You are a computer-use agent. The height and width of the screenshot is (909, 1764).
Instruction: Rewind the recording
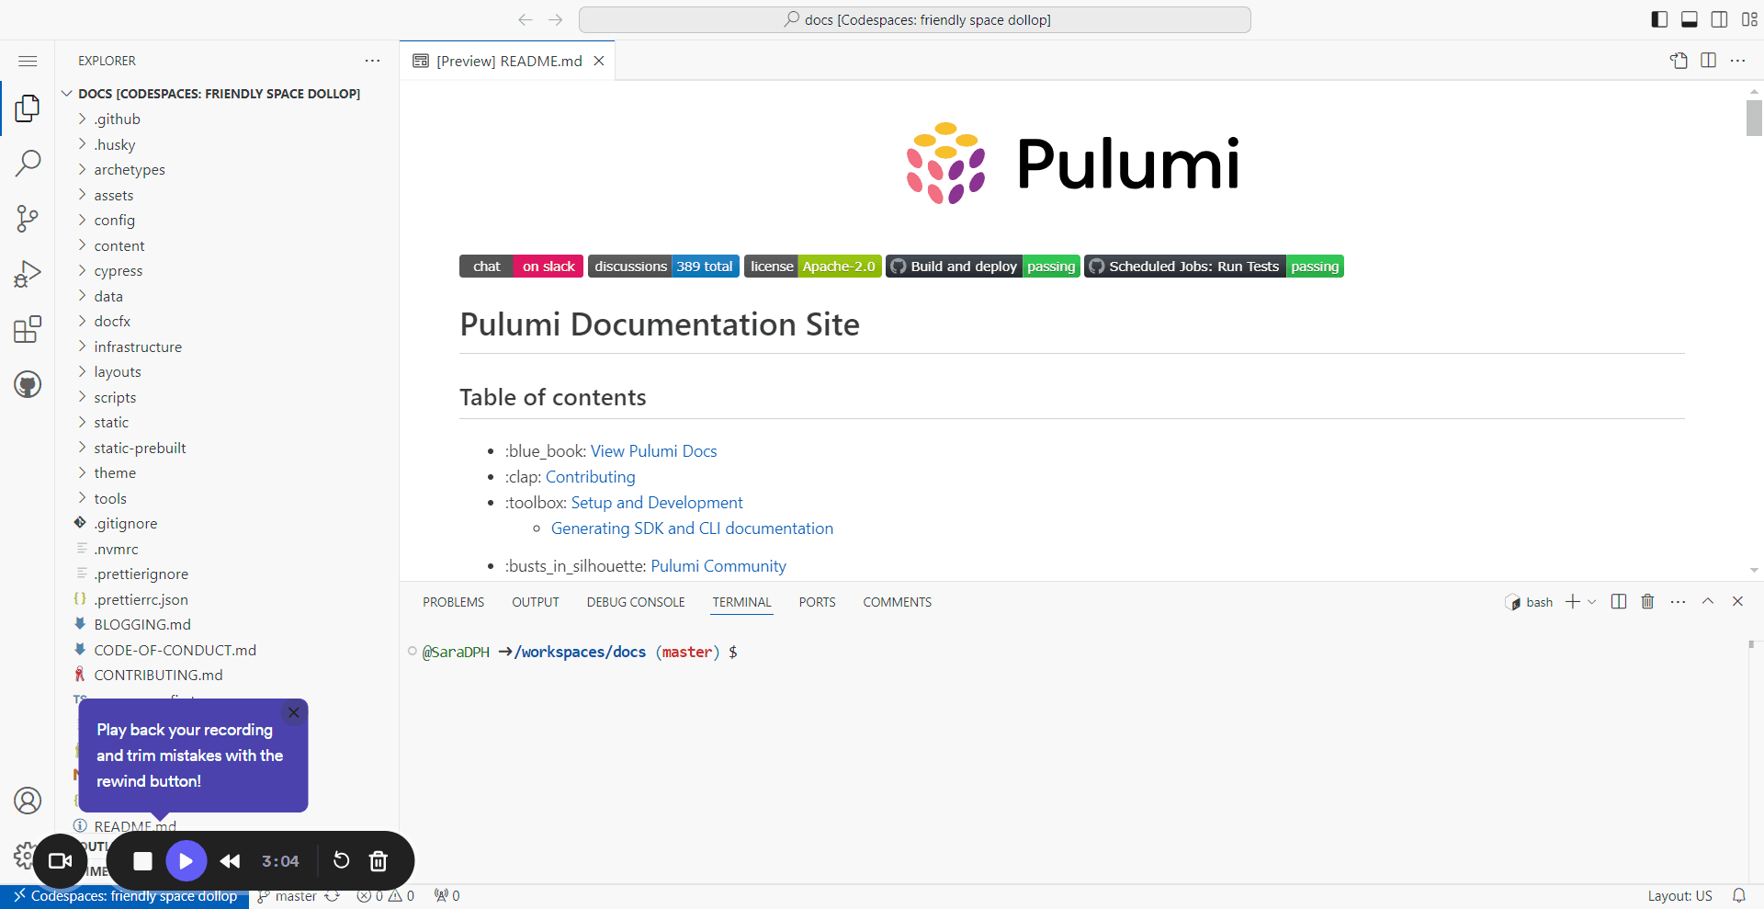pos(231,861)
